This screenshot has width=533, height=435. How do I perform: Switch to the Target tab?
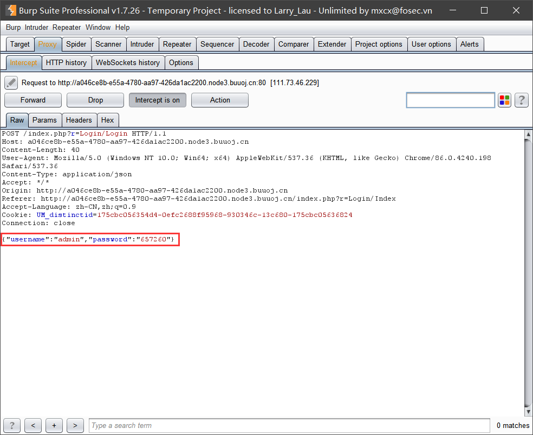[x=20, y=44]
